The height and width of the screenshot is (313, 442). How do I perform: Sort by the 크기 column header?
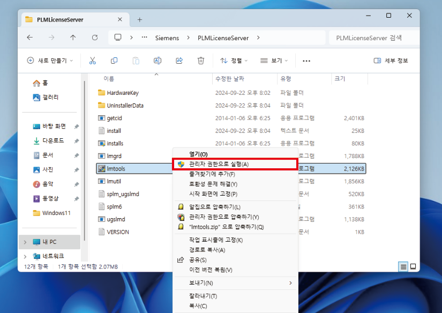[340, 79]
